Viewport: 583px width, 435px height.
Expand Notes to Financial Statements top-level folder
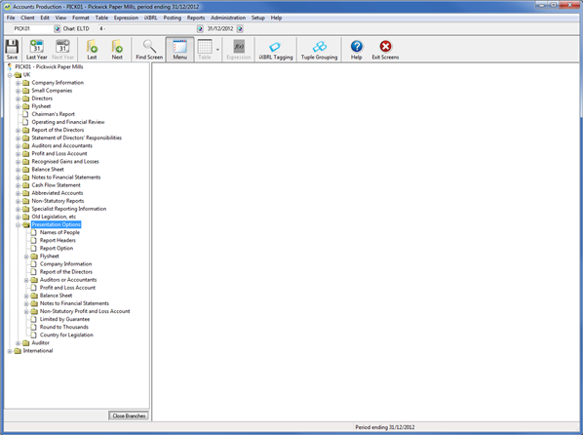coord(18,178)
